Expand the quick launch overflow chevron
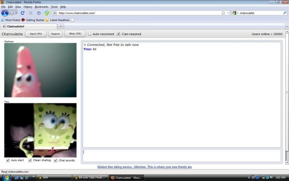This screenshot has height=181, width=289. coord(33,177)
